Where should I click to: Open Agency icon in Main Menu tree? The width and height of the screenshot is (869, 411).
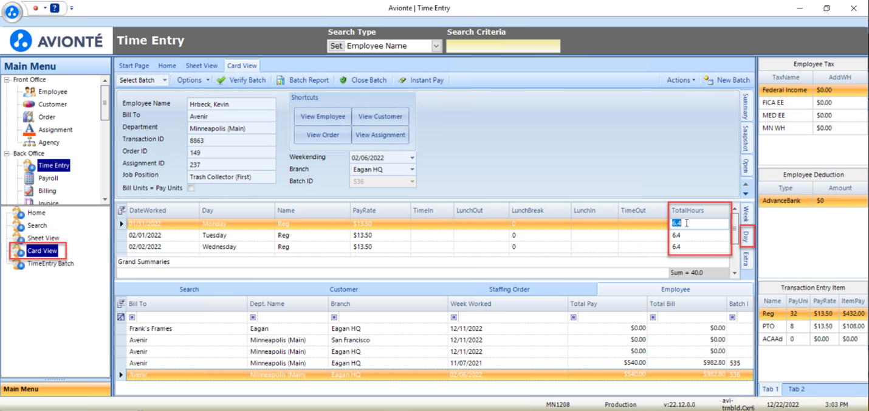(x=29, y=142)
